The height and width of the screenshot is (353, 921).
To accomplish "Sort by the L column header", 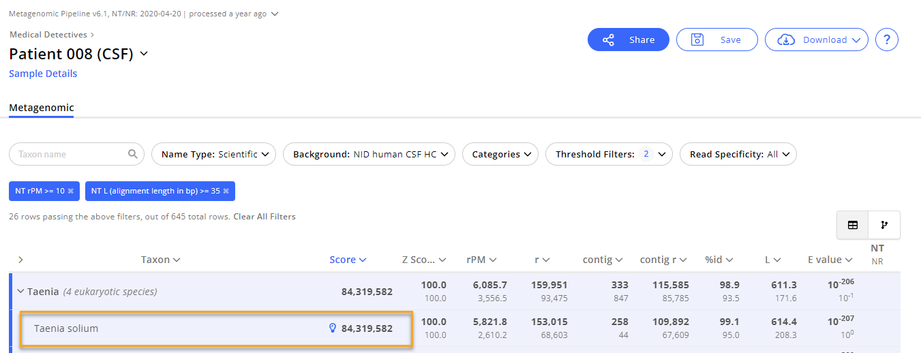I will [773, 260].
